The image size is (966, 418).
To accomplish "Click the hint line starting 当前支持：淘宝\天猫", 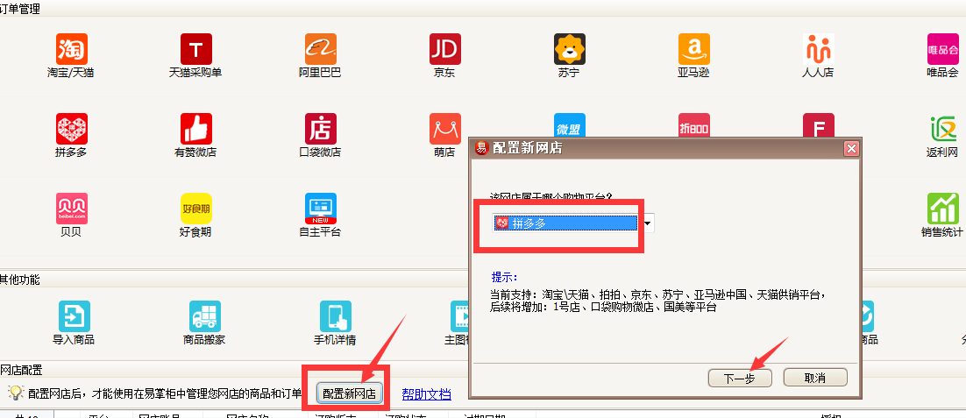I will 658,294.
